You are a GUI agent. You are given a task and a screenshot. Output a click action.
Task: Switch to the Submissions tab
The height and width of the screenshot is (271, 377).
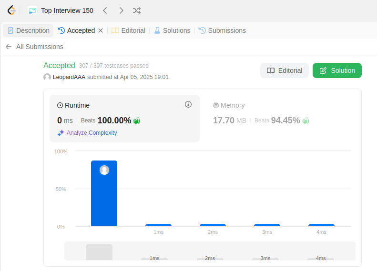pos(223,30)
